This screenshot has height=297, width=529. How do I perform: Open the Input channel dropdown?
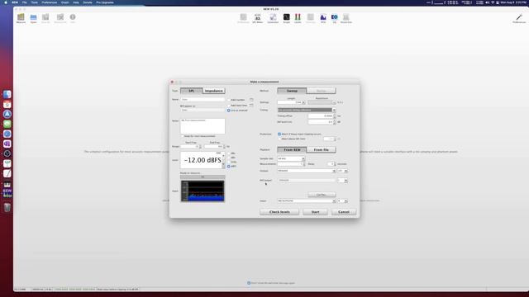tap(342, 201)
